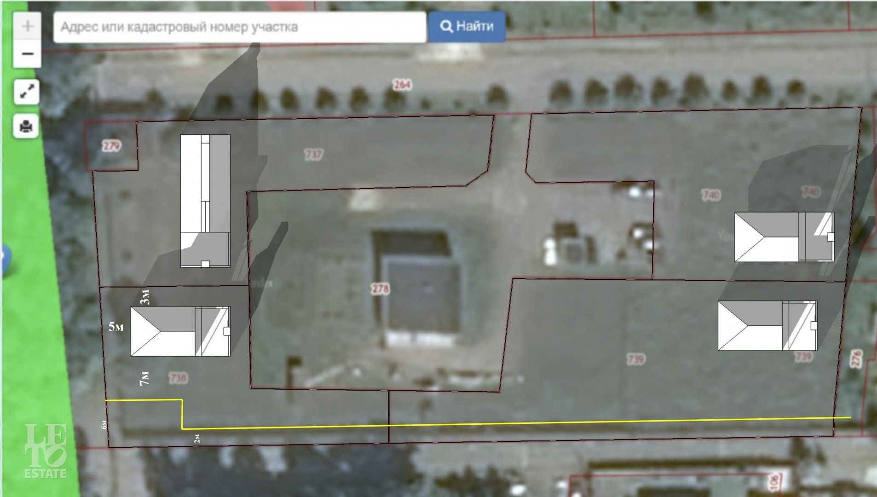Select parcel label 278

(x=380, y=289)
